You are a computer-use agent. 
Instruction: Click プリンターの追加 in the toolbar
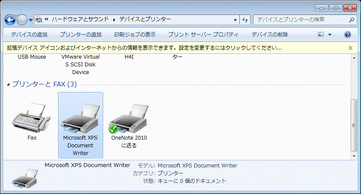[81, 34]
